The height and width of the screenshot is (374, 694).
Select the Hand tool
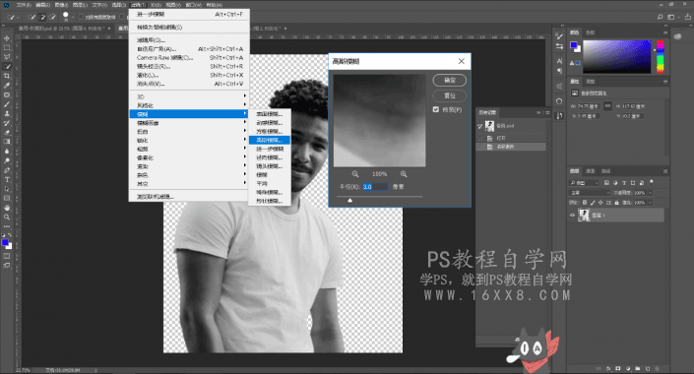coord(7,208)
